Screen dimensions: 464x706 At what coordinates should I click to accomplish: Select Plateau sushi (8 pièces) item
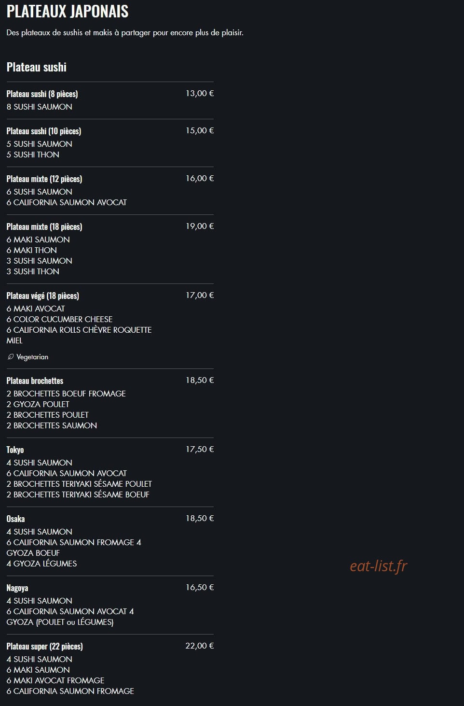pyautogui.click(x=110, y=100)
